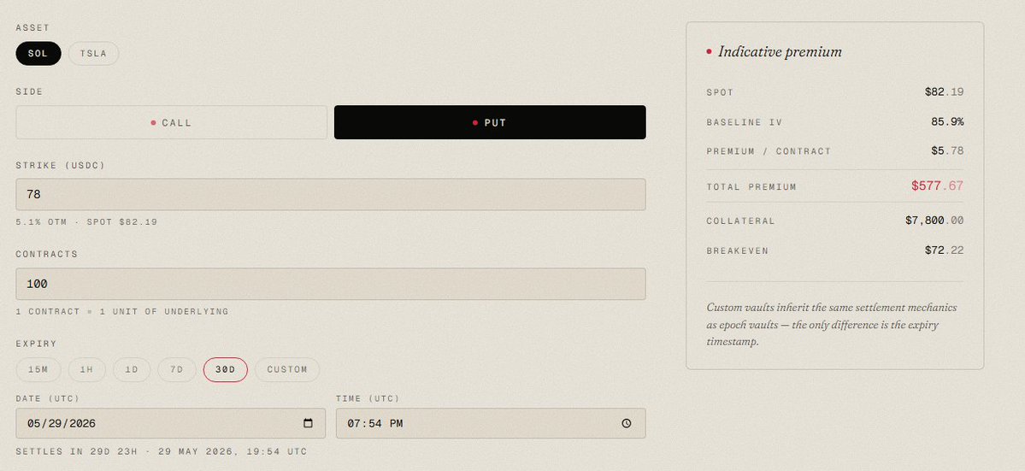The image size is (1025, 471).
Task: Click the Premium / Contract value $5.78
Action: [947, 151]
